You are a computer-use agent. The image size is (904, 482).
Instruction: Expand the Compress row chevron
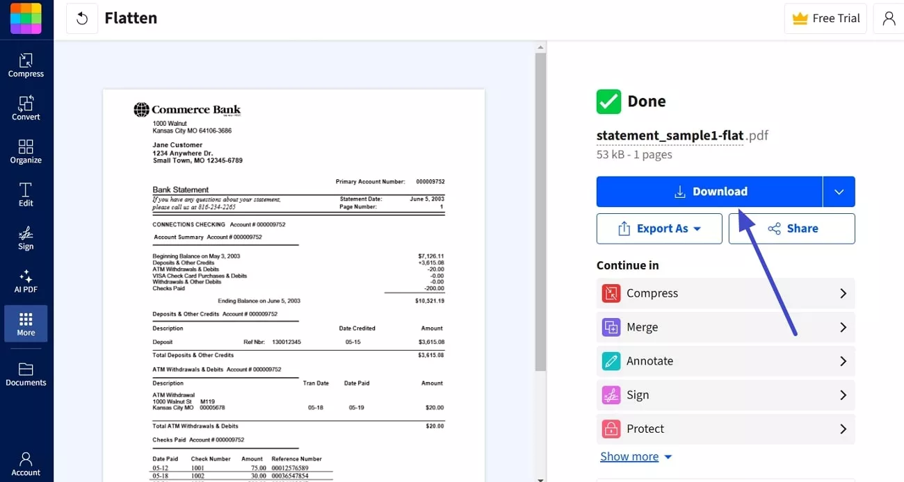pos(843,293)
